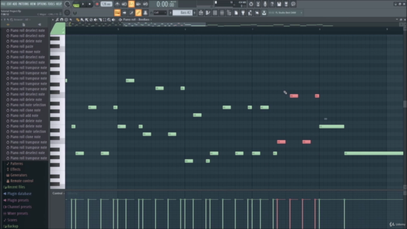Expand the Remote control folder in browser
The image size is (407, 229).
22,181
